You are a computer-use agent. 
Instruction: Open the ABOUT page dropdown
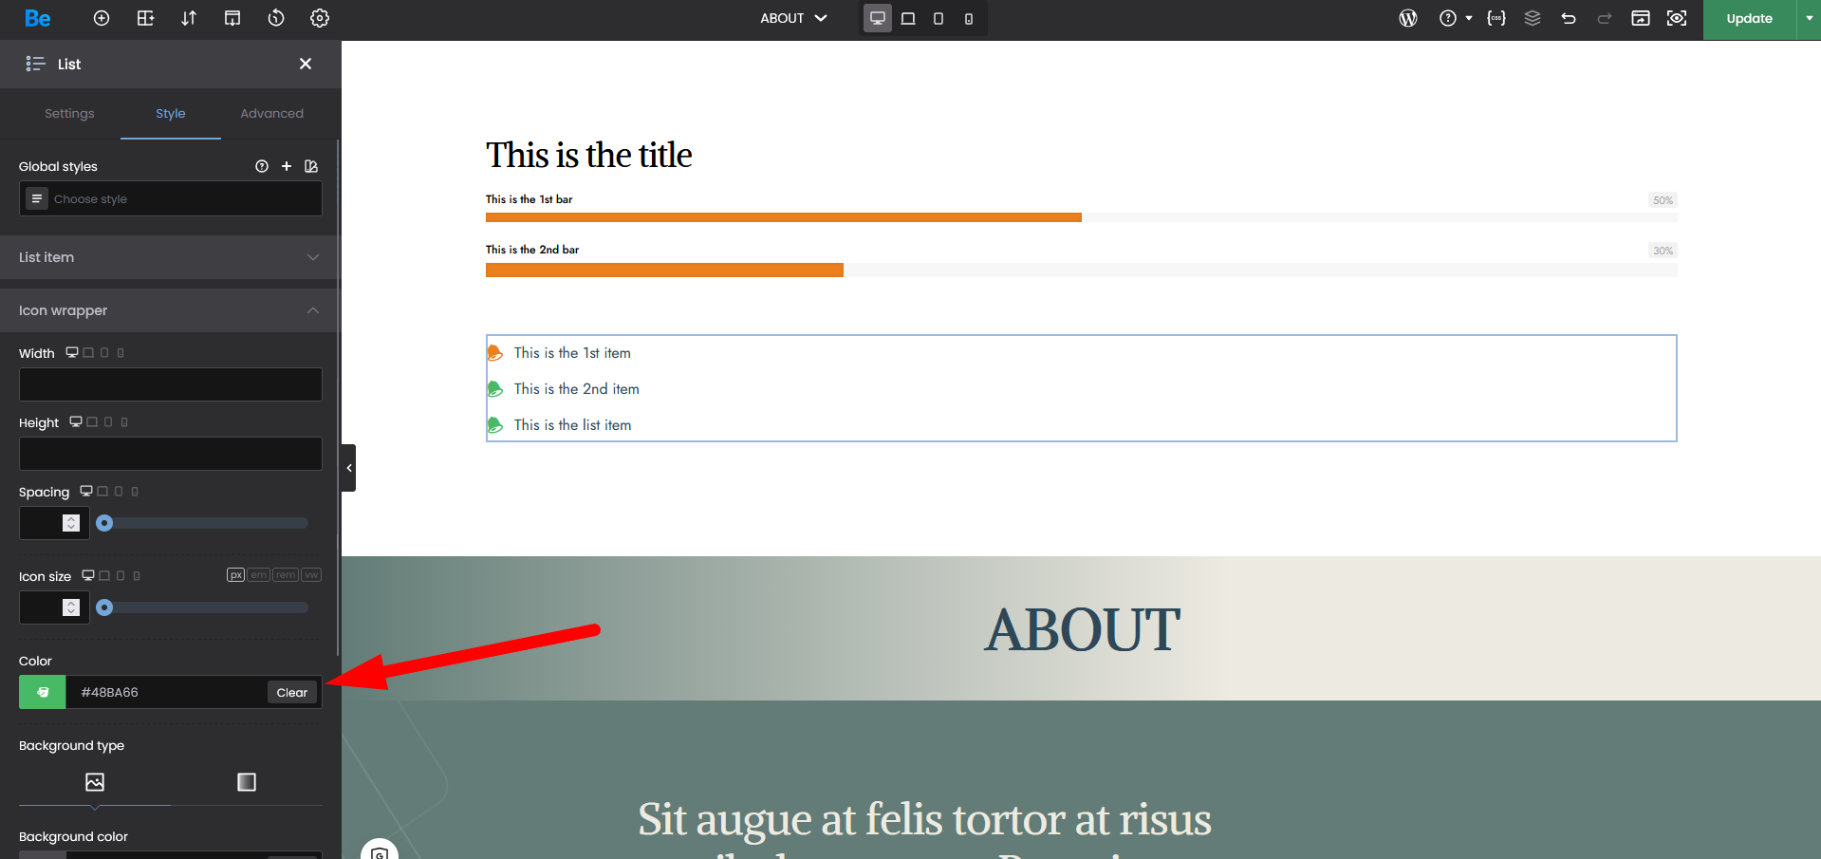(793, 18)
